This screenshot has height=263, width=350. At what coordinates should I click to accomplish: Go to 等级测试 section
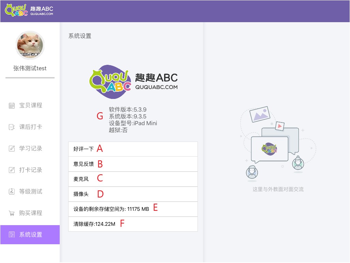pos(31,191)
